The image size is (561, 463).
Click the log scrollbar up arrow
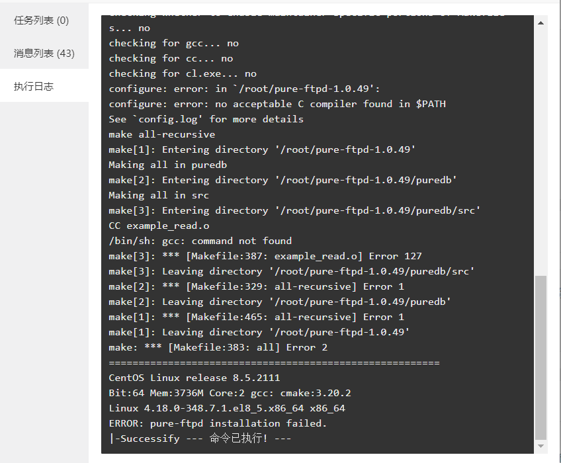540,23
